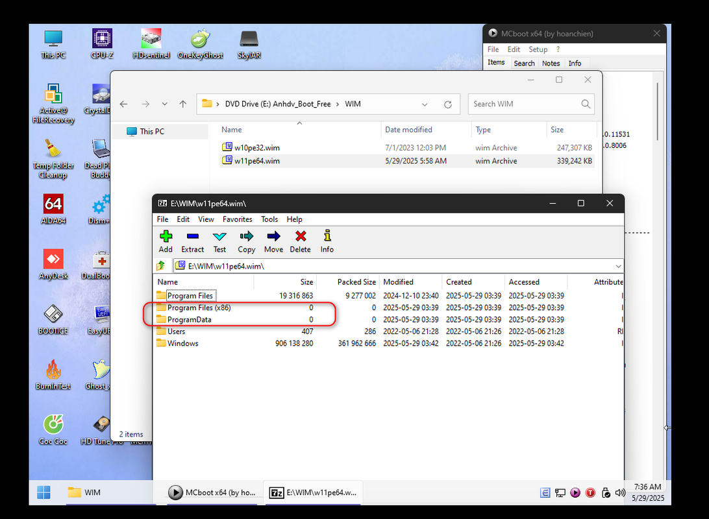
Task: Select the Users folder in 7-Zip
Action: 389,331
